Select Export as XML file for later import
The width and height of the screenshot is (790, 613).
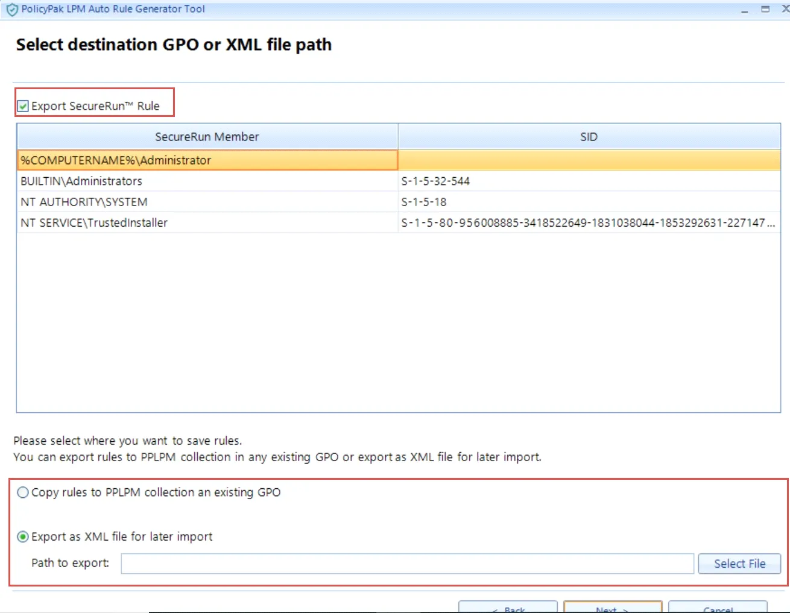tap(22, 536)
